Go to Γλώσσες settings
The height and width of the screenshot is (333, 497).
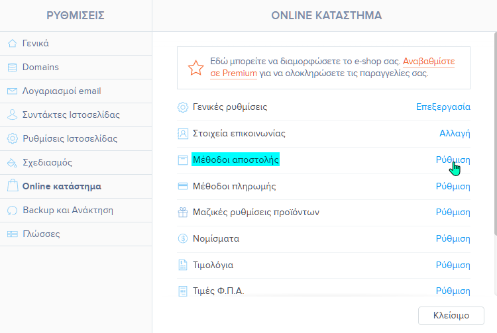tap(76, 234)
